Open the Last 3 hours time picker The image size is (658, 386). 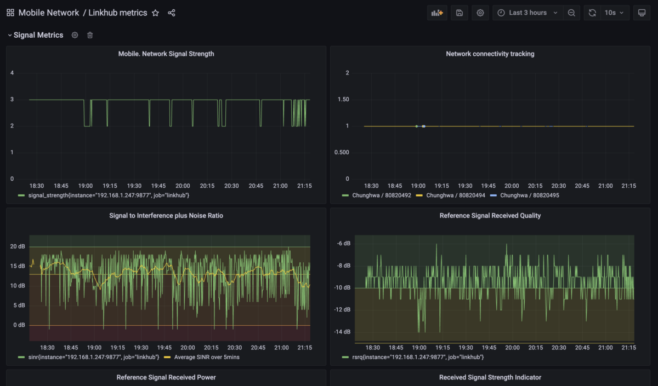click(527, 13)
